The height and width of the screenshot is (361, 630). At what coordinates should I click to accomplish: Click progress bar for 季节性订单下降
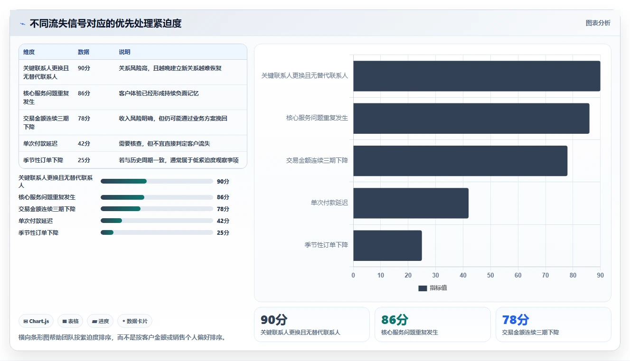point(157,233)
